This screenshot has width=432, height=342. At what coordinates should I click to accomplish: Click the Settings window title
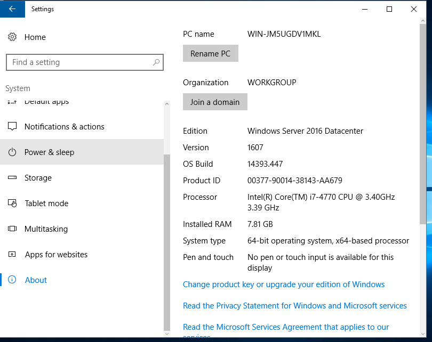coord(43,9)
